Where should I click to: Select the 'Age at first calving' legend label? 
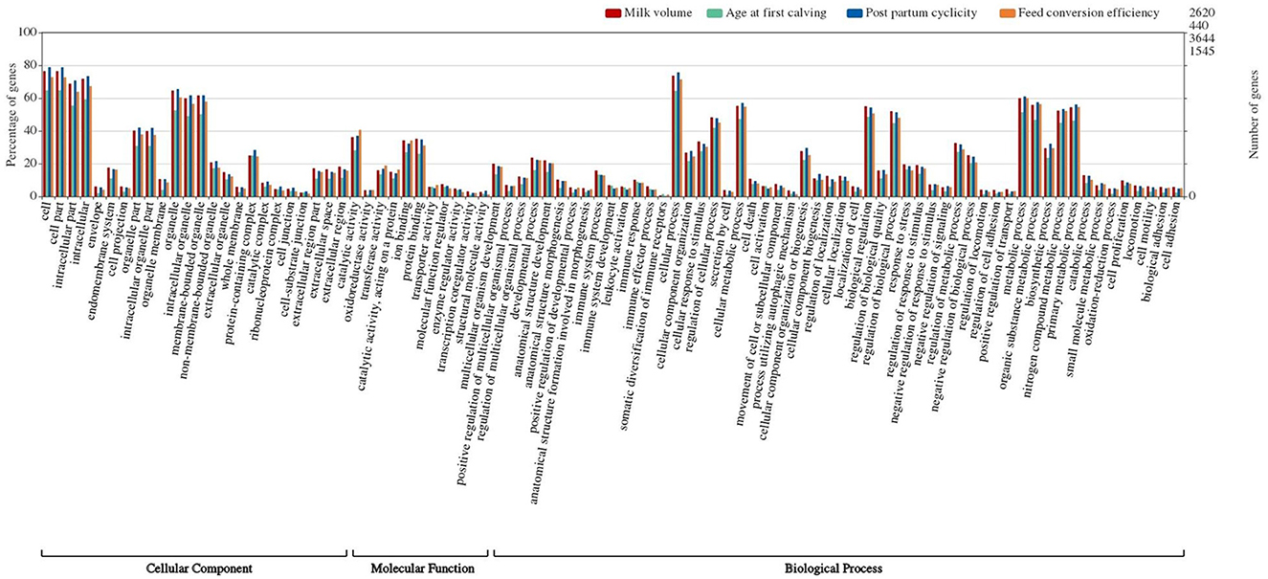click(776, 13)
